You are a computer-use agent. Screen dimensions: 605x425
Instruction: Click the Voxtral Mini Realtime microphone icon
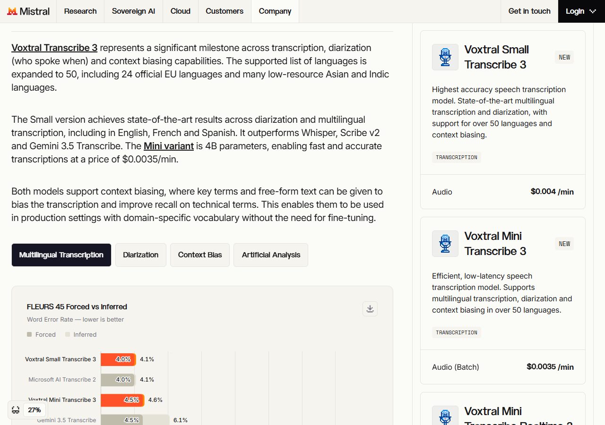[445, 416]
